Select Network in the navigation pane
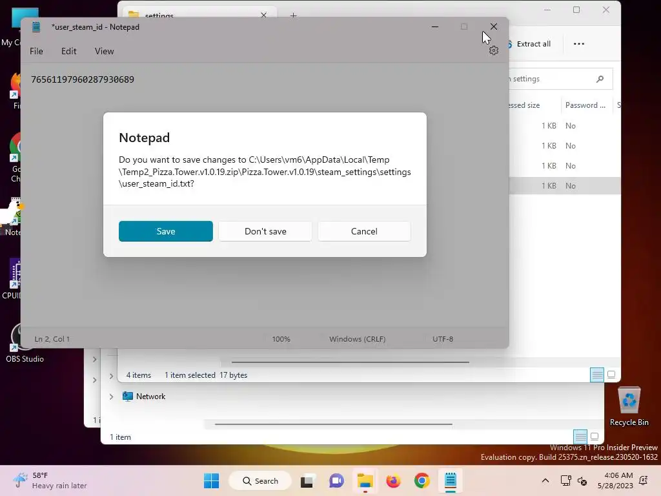661x496 pixels. 144,397
